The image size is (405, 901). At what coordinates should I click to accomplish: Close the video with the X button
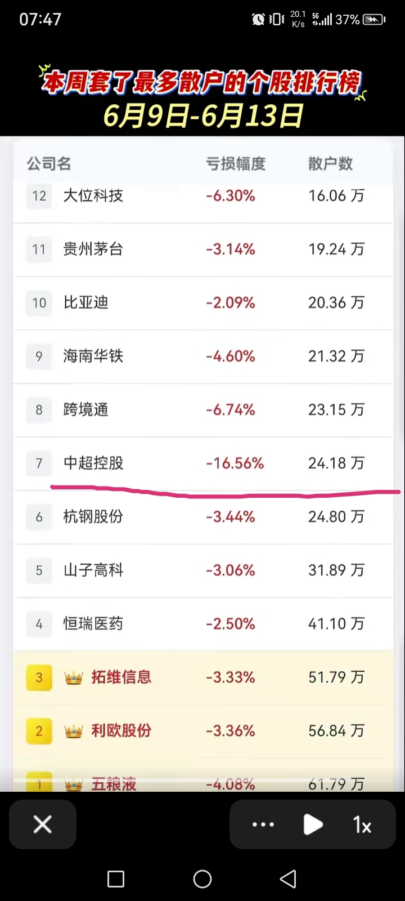(x=43, y=824)
